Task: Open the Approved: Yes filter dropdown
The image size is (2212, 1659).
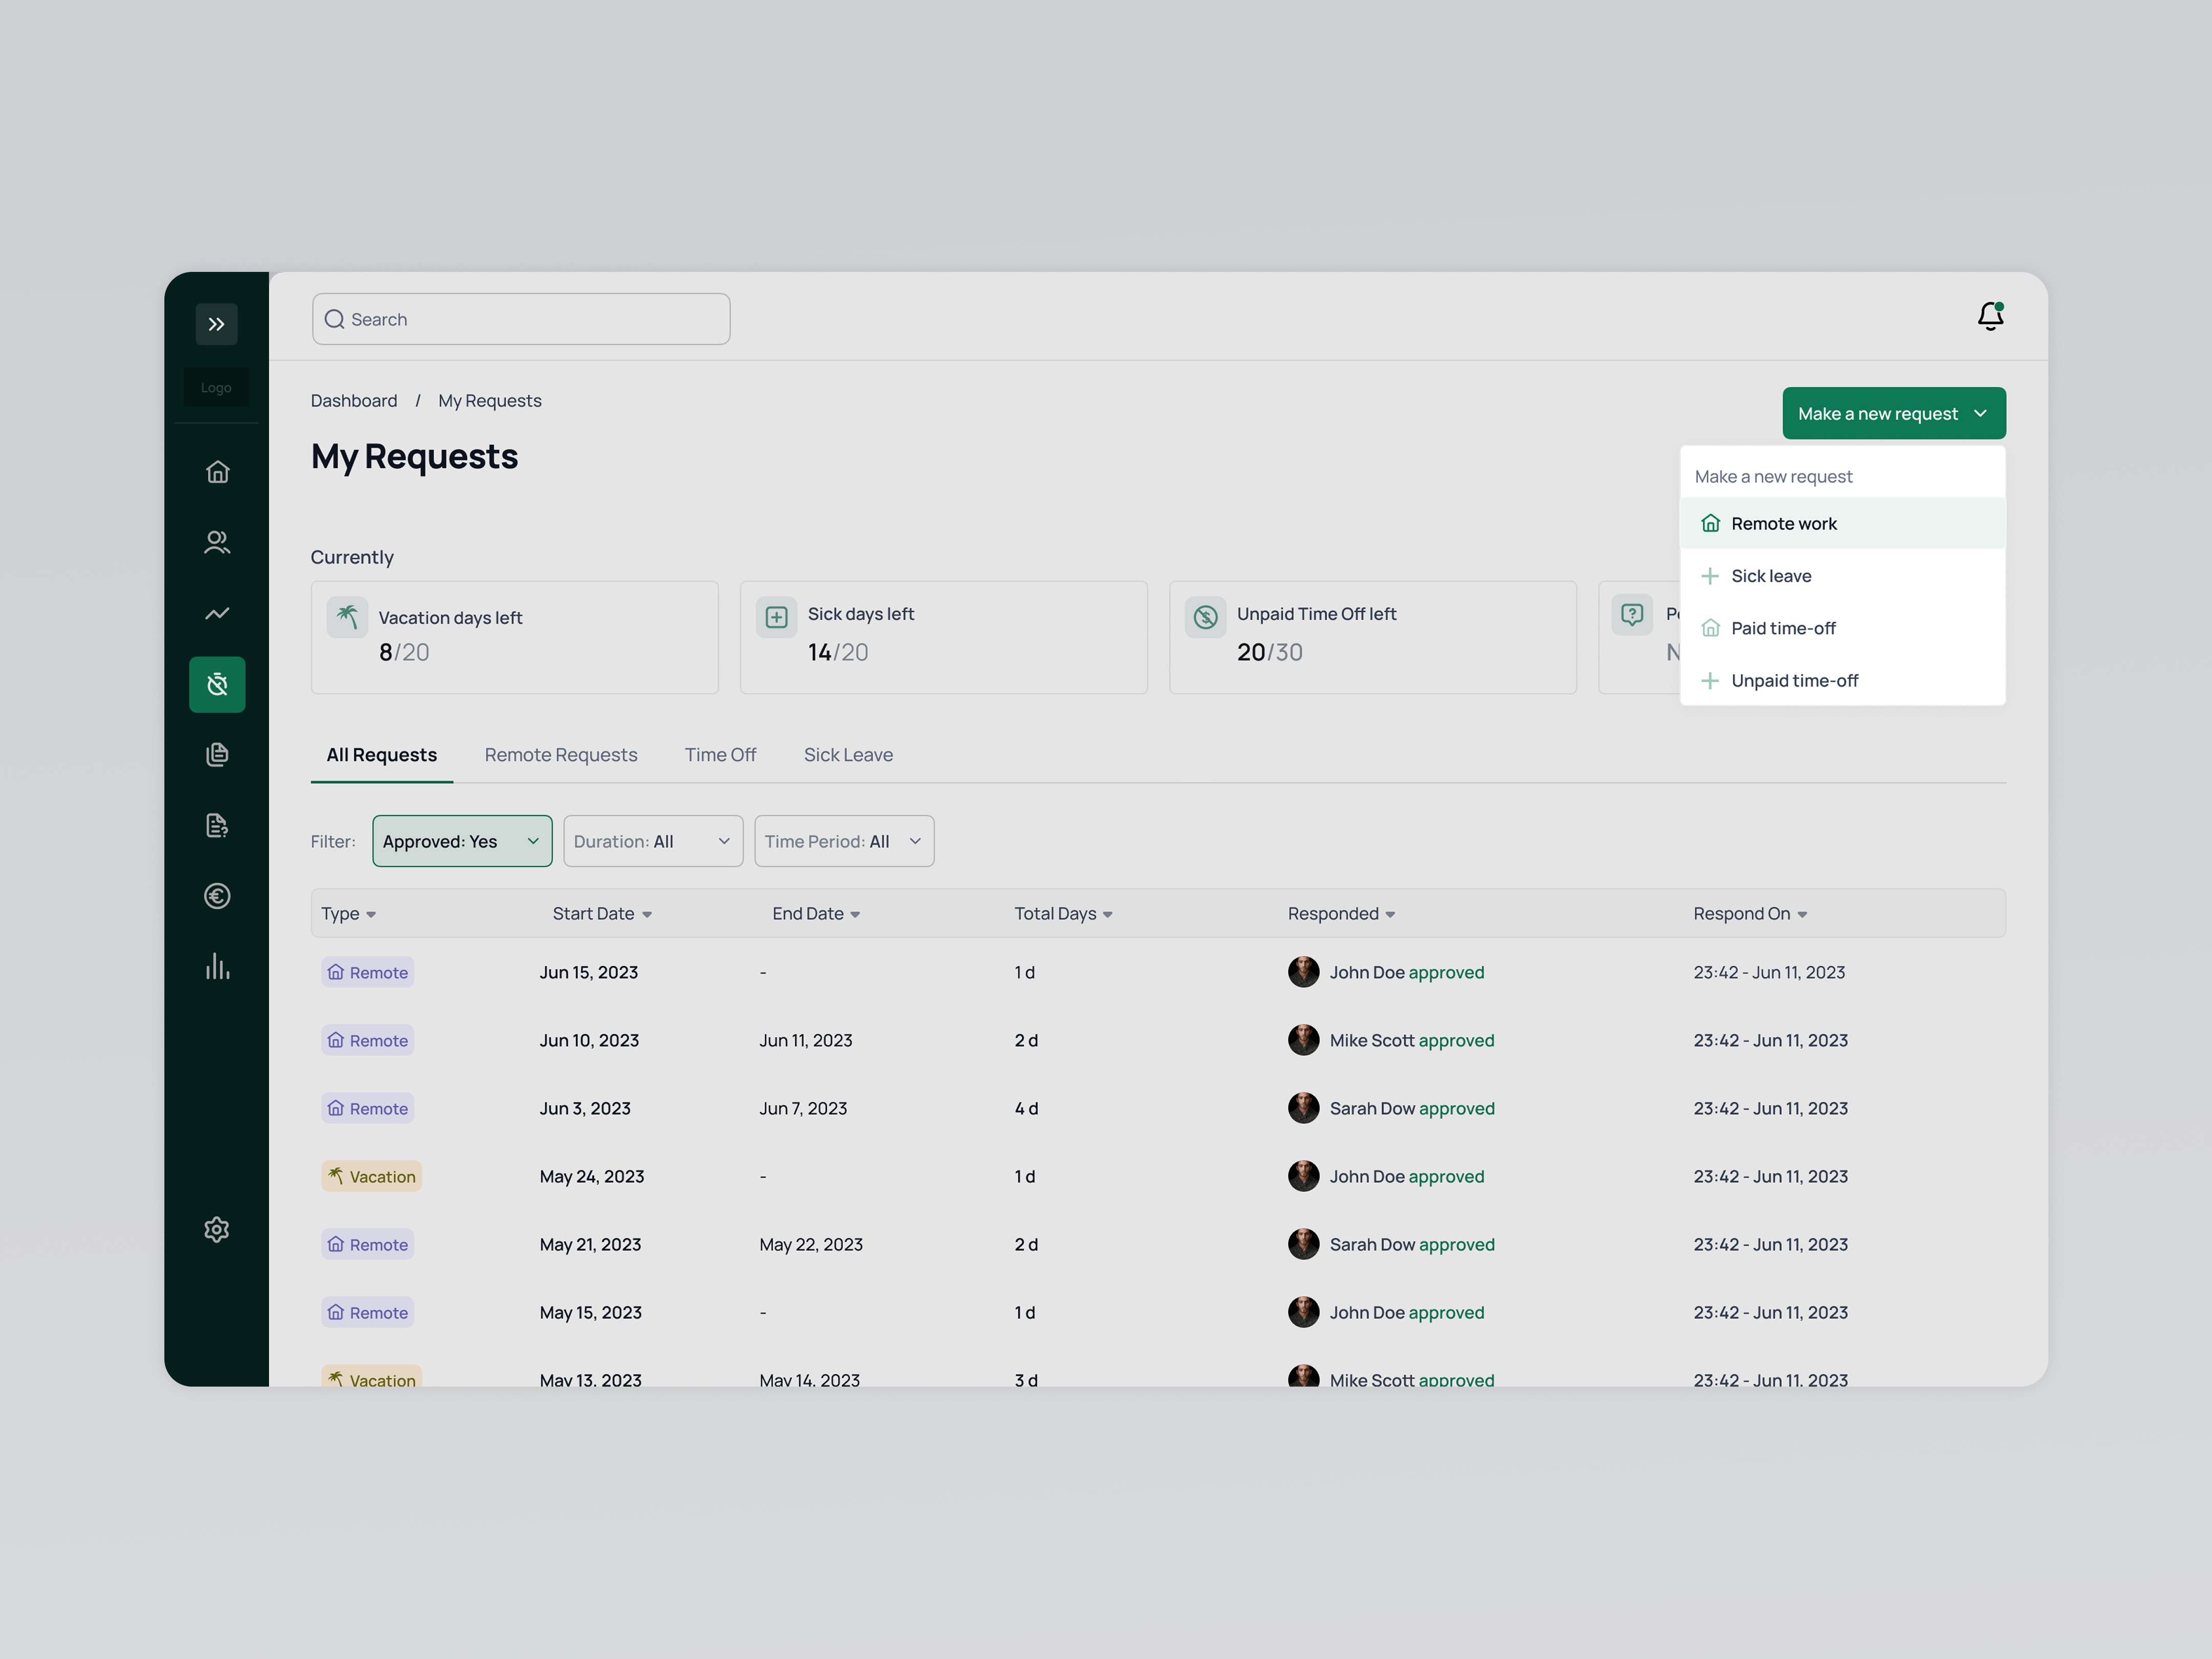Action: (461, 841)
